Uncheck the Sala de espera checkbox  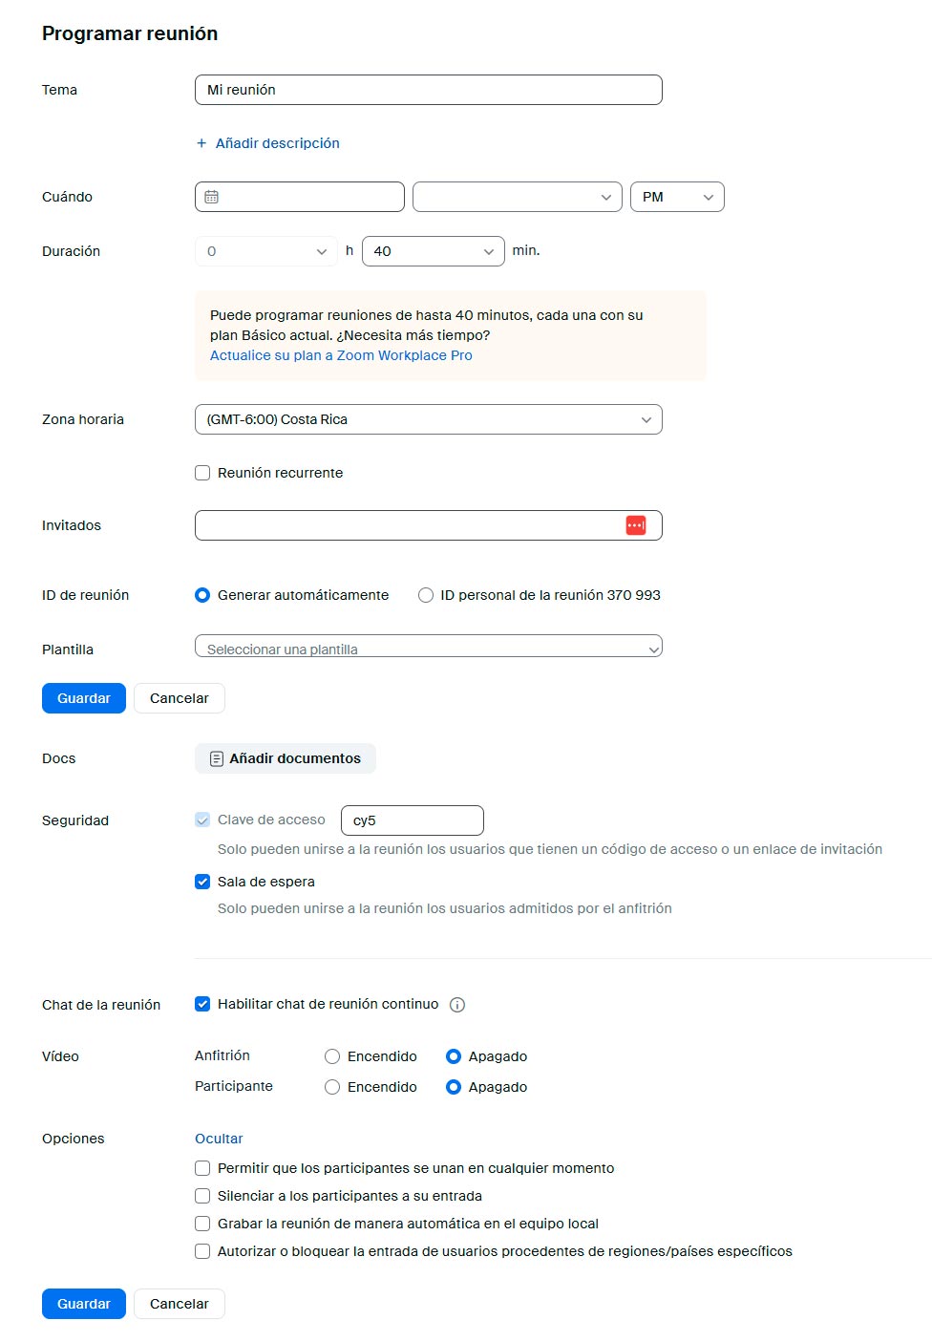click(x=202, y=882)
